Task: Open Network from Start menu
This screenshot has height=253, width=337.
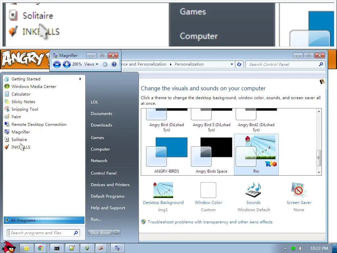Action: [99, 161]
